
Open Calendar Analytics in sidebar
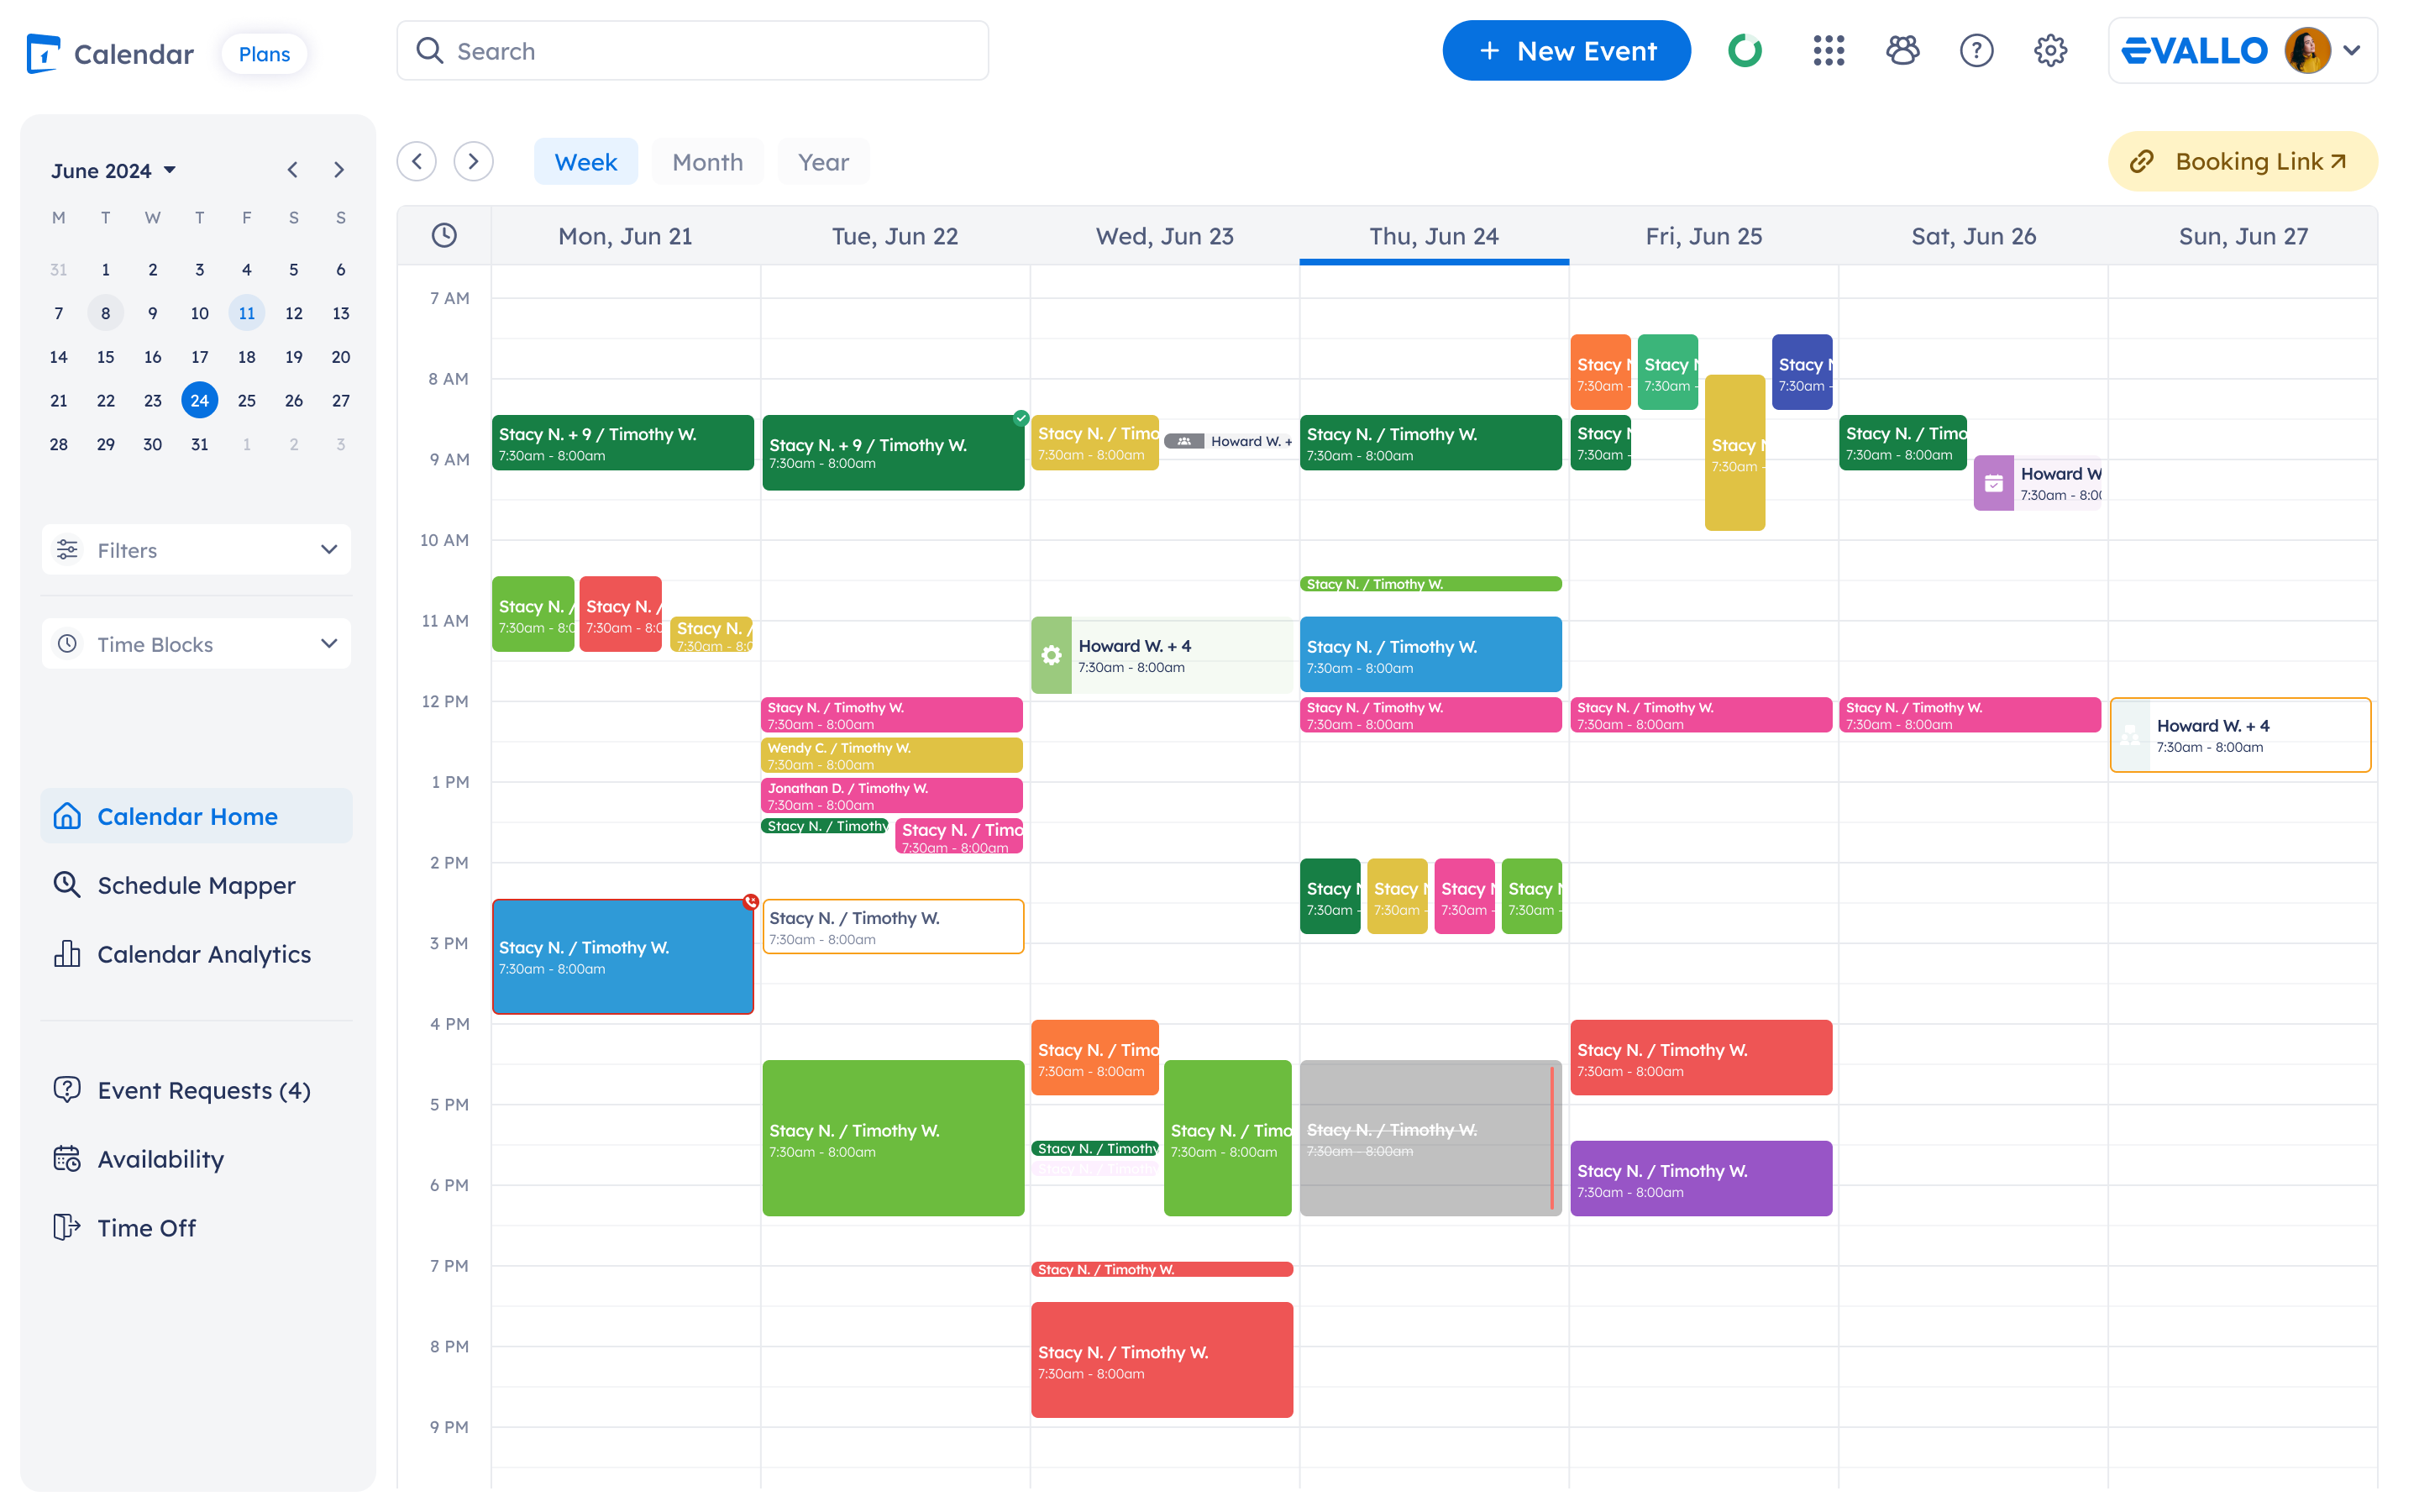204,954
